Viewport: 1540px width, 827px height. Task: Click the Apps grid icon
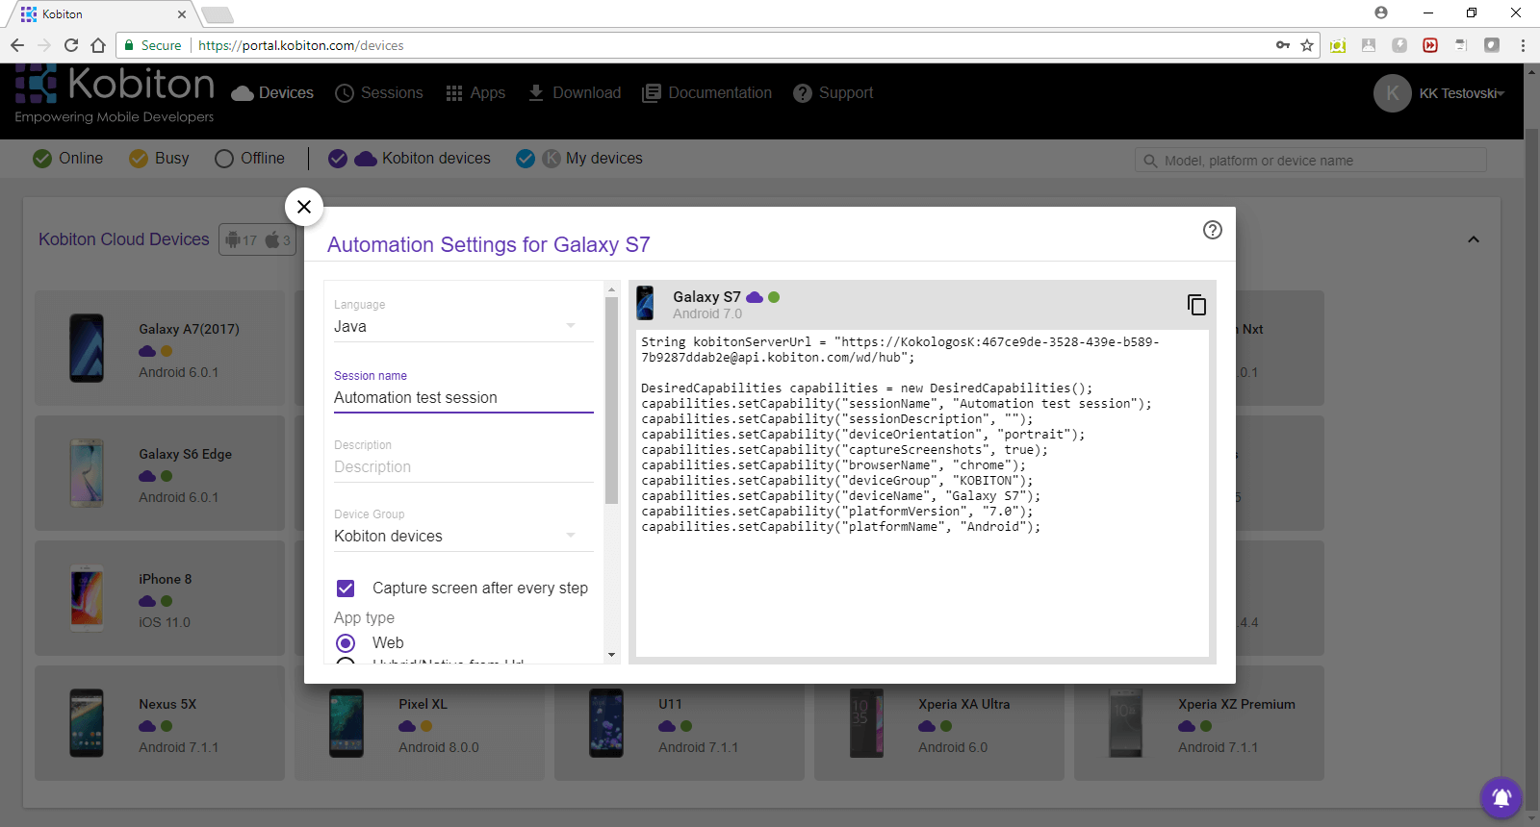click(454, 93)
